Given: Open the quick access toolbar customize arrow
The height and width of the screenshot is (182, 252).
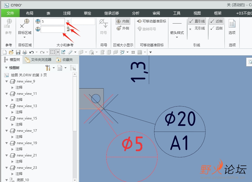Looking at the screenshot, I should (x=151, y=52).
